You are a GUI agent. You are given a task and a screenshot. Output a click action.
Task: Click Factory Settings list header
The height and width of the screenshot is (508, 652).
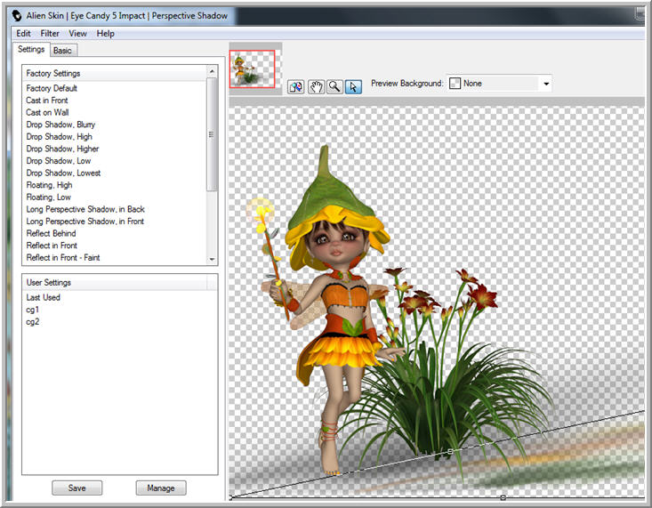(115, 73)
